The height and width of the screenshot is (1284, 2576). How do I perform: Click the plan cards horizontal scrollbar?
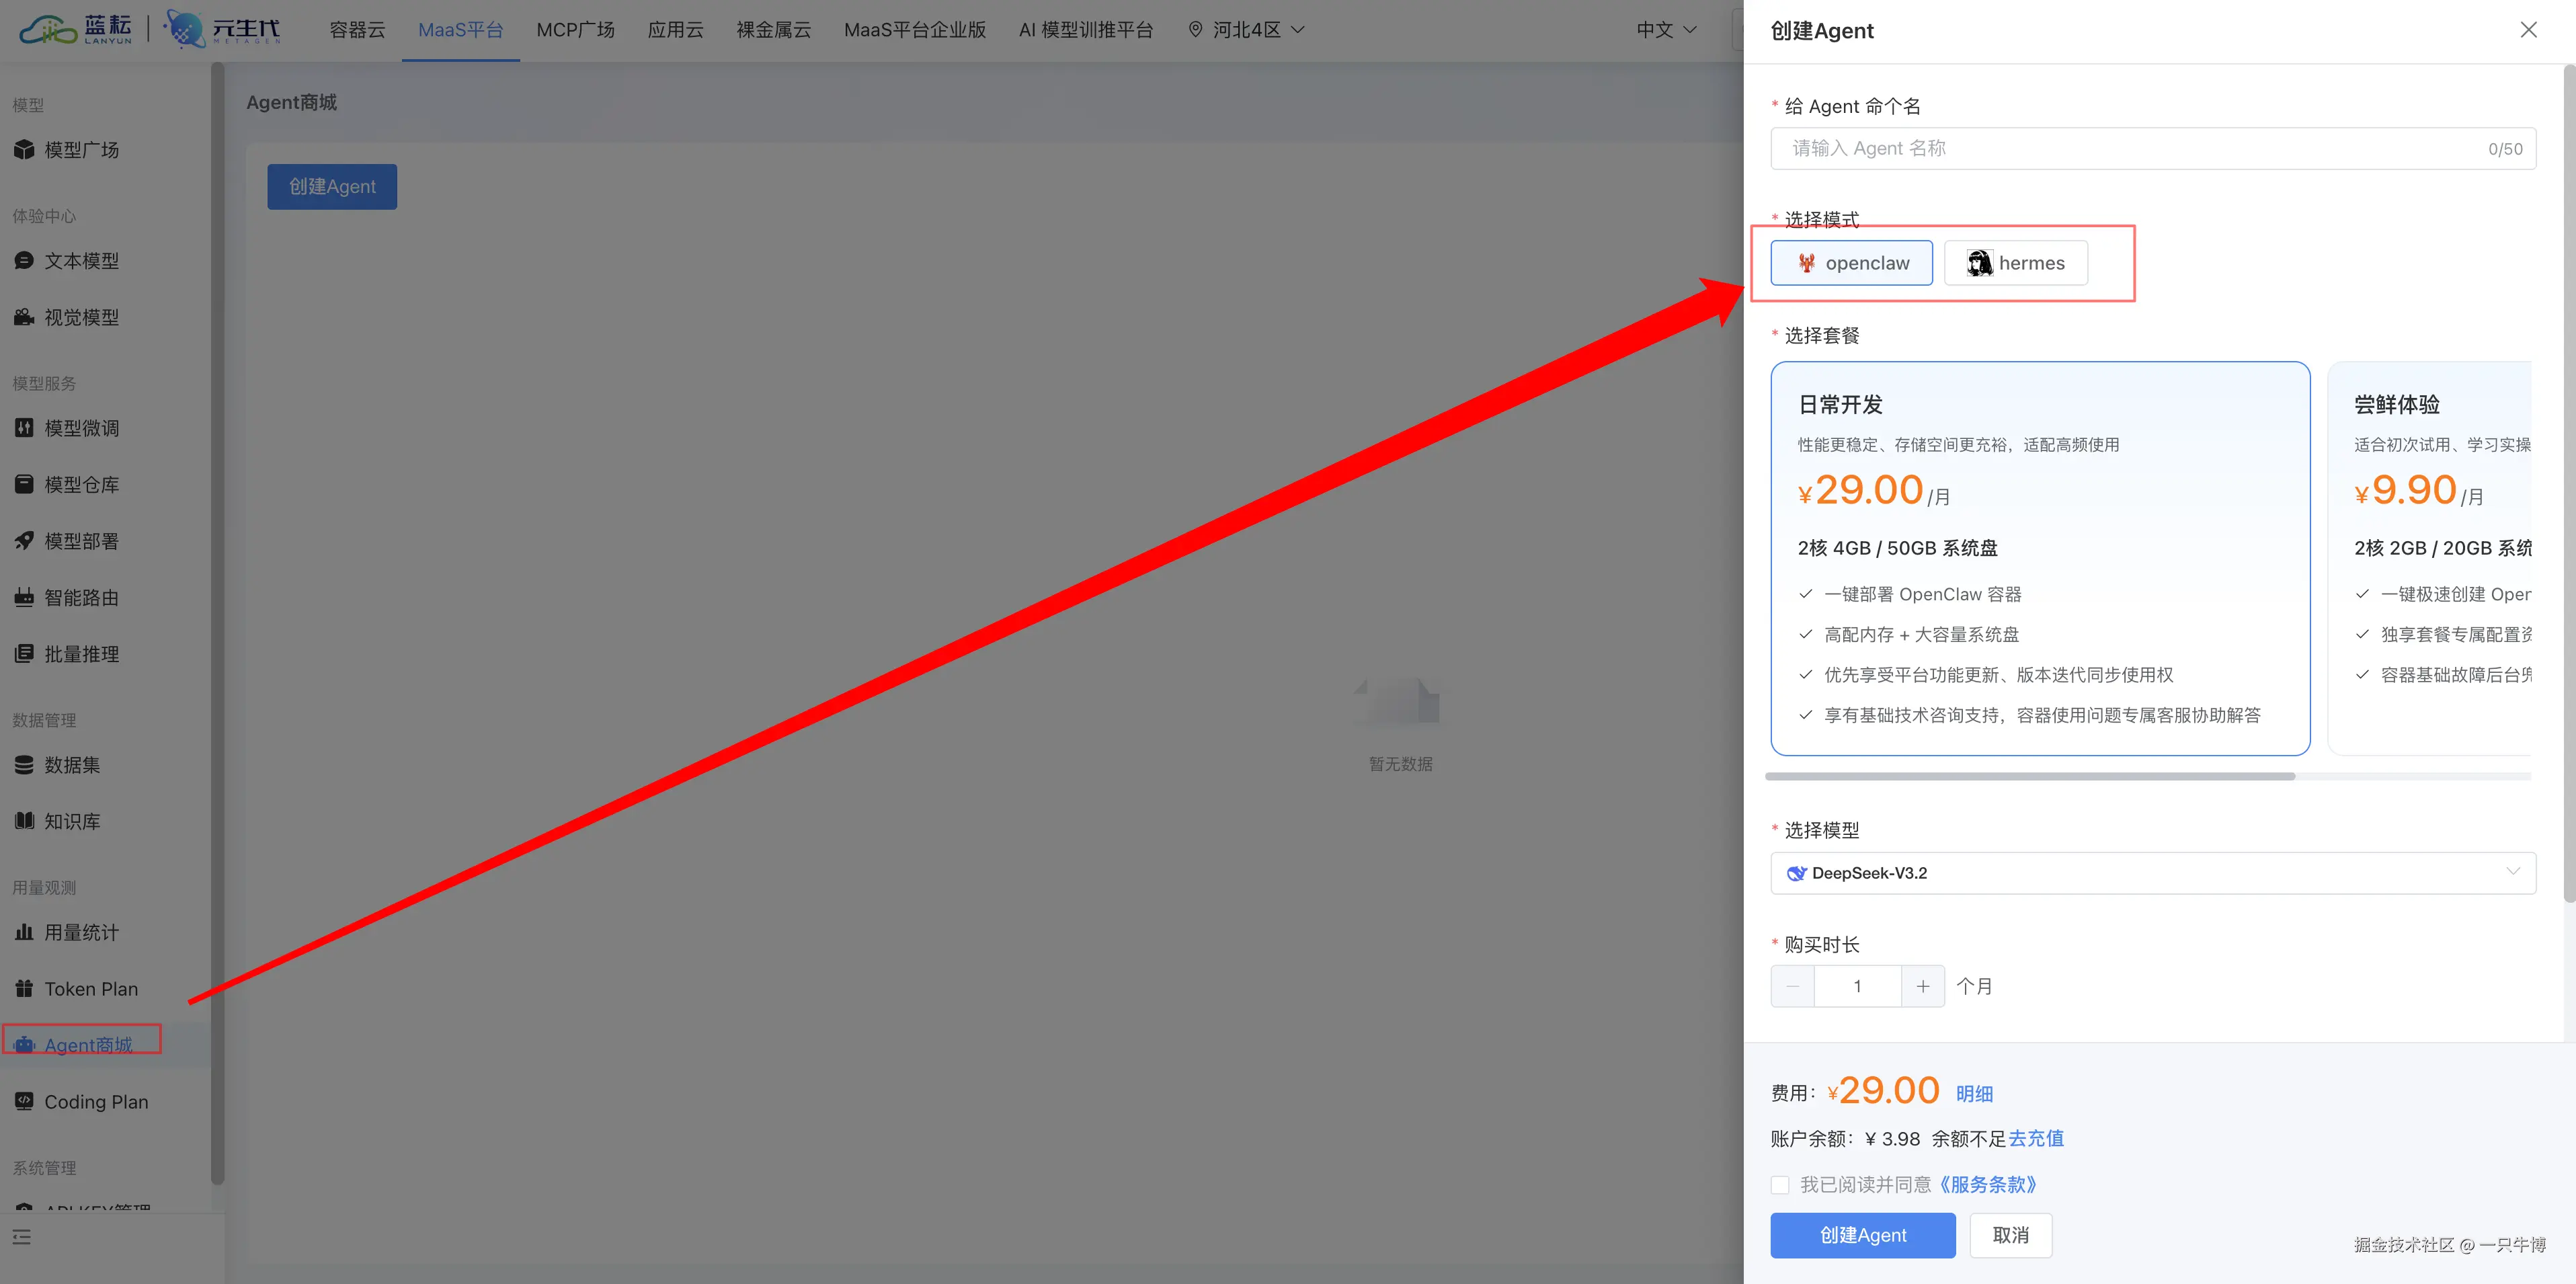pos(2030,776)
